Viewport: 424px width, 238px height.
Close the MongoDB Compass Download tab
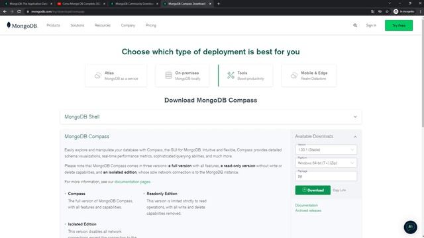tap(210, 4)
